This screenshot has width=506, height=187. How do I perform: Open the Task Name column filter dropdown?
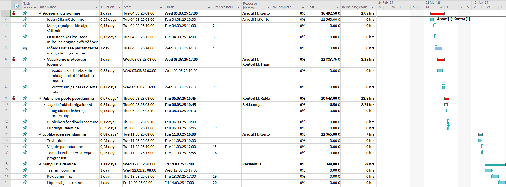click(97, 7)
